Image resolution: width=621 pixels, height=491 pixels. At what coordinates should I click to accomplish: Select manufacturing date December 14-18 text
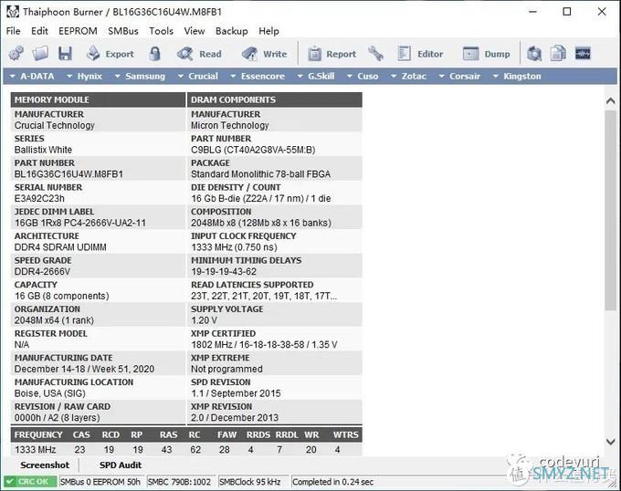click(x=84, y=369)
